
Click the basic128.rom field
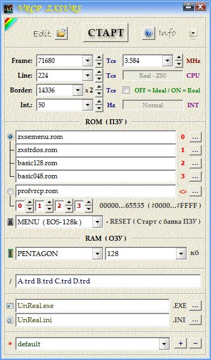pyautogui.click(x=96, y=163)
